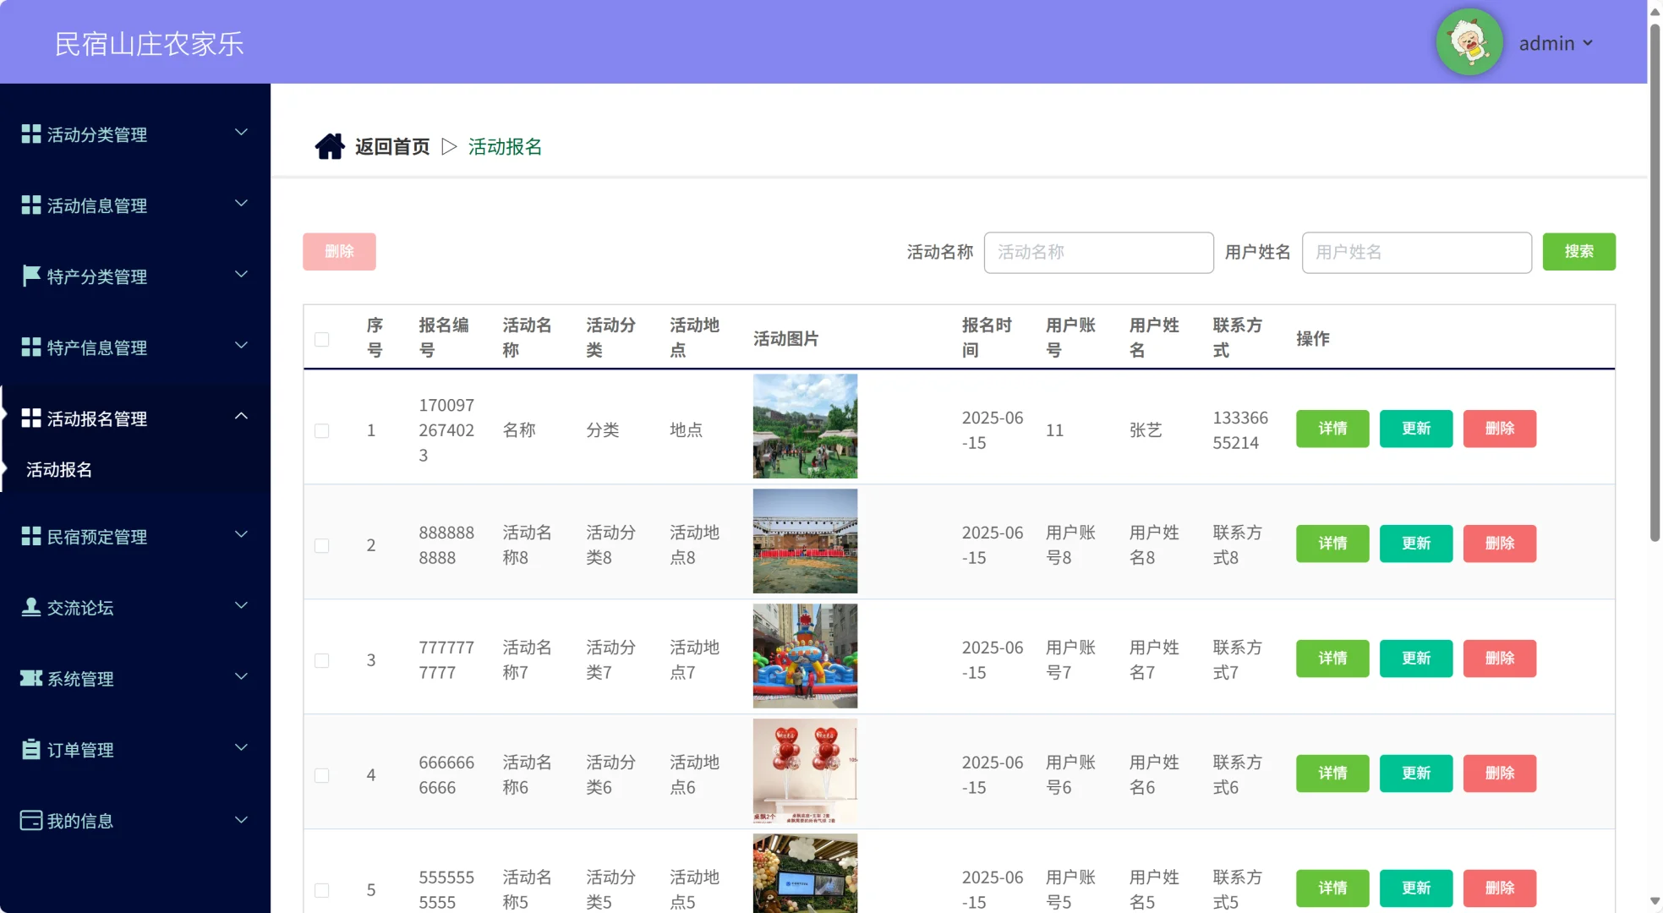Expand the 民宿预定管理 chevron
Viewport: 1663px width, 913px height.
(x=241, y=534)
